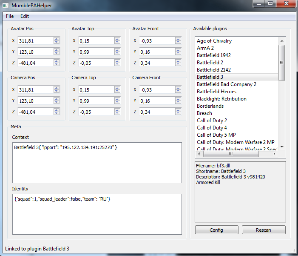Viewport: 298px width, 256px height.
Task: Increase Camera Pos Z value with up arrow
Action: [x=57, y=110]
